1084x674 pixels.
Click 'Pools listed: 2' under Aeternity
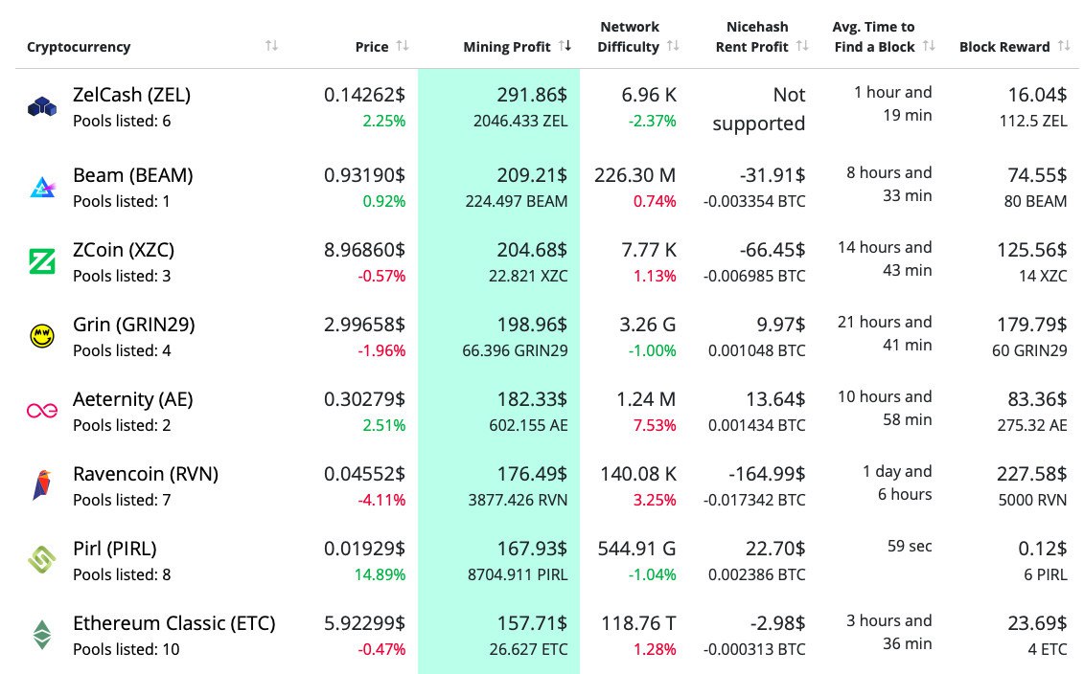point(122,425)
